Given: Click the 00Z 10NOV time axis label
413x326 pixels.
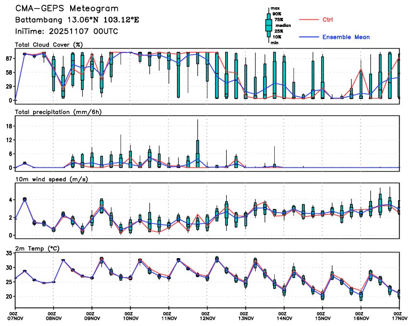Looking at the screenshot, I should pyautogui.click(x=131, y=316).
